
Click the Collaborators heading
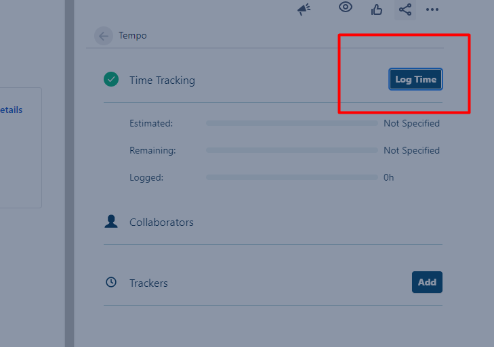[161, 223]
